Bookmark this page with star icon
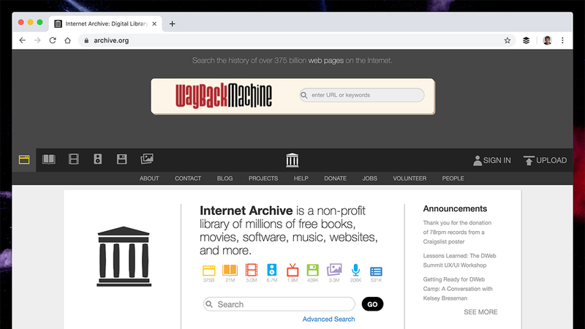 coord(507,40)
